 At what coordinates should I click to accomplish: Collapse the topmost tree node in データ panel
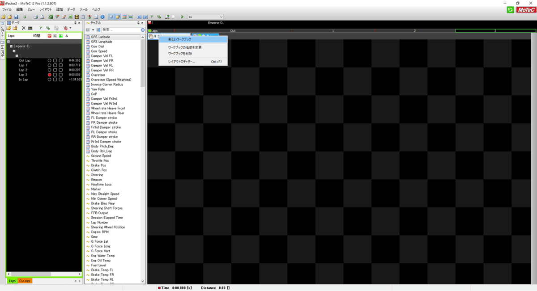(x=9, y=42)
